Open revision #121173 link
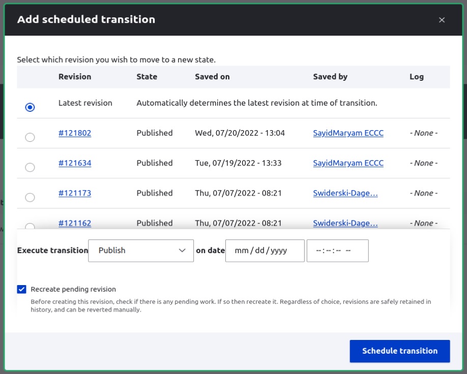 75,193
